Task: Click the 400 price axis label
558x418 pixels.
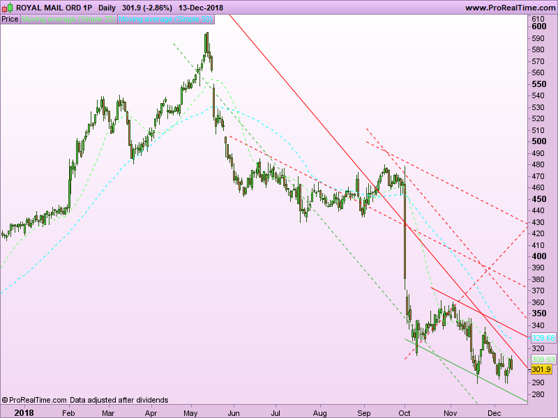Action: coord(538,256)
